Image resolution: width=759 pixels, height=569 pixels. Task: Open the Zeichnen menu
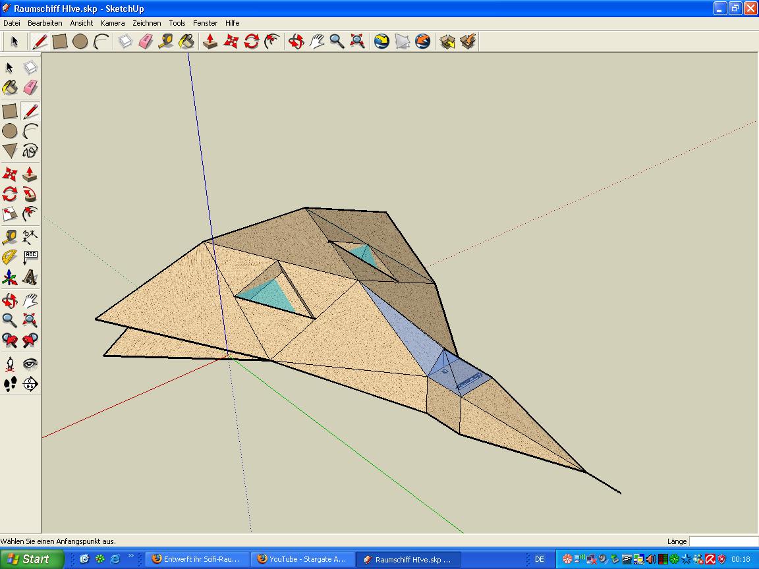coord(146,23)
